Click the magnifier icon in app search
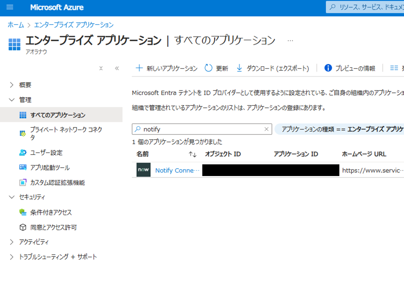 (x=138, y=129)
